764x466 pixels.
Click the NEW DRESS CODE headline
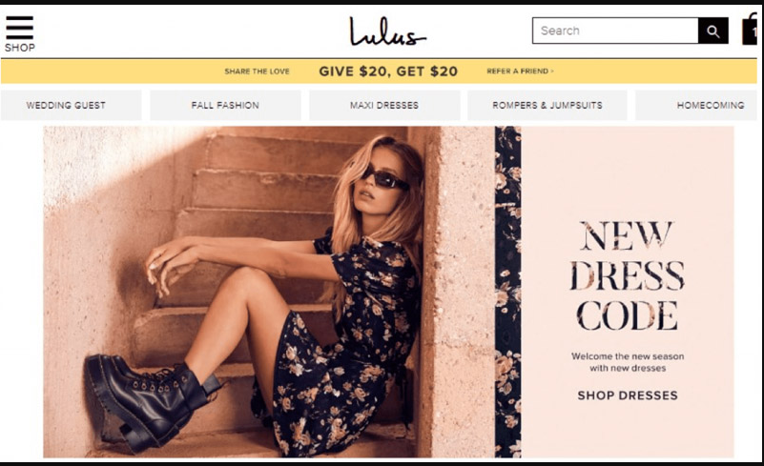[627, 276]
